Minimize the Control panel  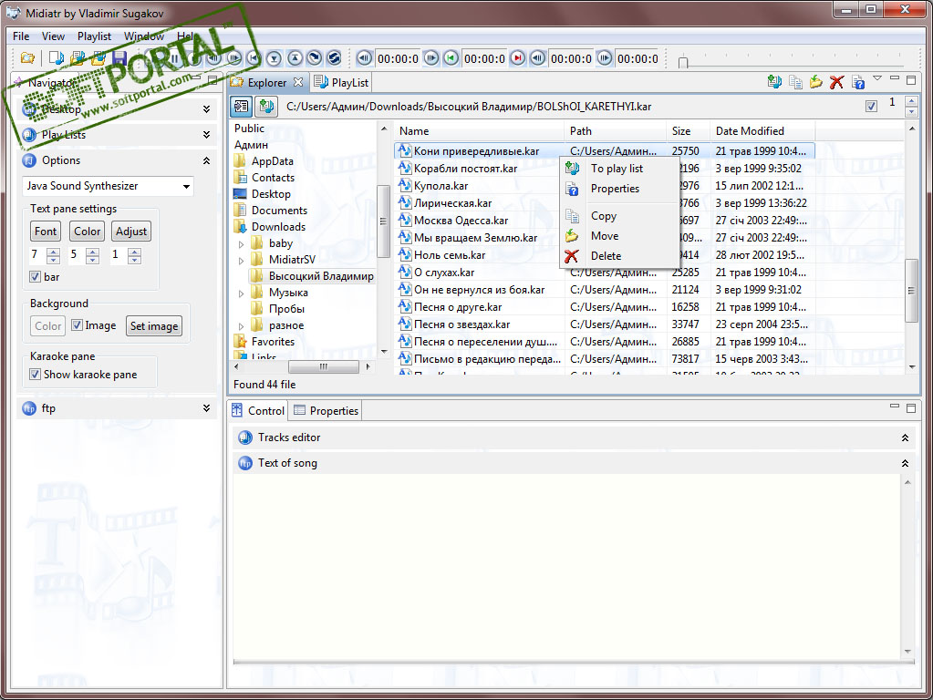895,407
